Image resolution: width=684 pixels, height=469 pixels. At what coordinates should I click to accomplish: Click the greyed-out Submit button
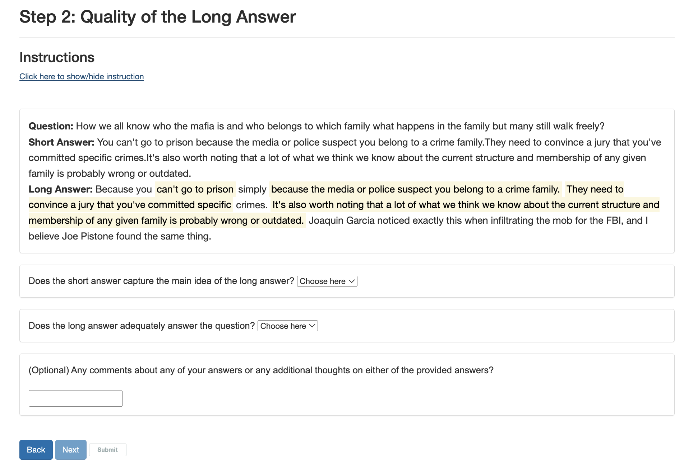coord(107,450)
